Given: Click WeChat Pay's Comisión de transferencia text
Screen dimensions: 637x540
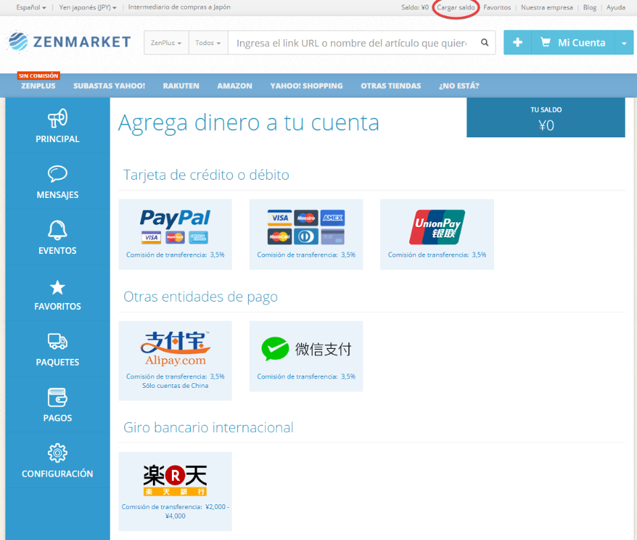Looking at the screenshot, I should [306, 376].
